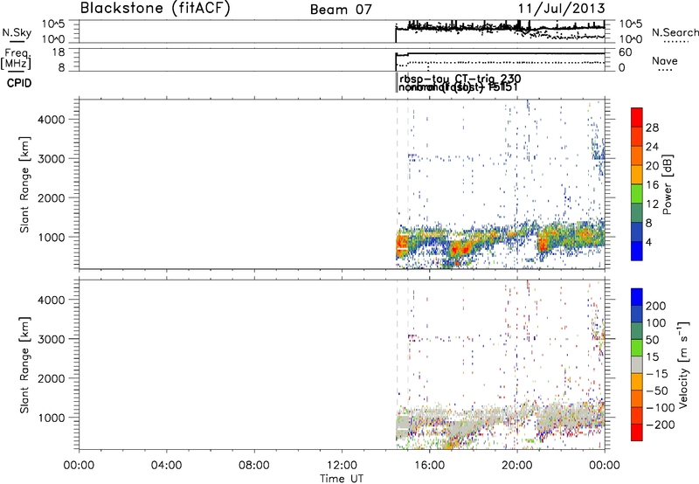Pick the light green 12–16 dB Power segment
The height and width of the screenshot is (484, 699).
pyautogui.click(x=637, y=194)
